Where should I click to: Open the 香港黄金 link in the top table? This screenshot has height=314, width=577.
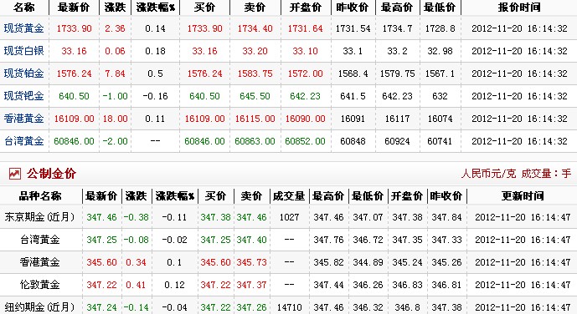tap(24, 119)
